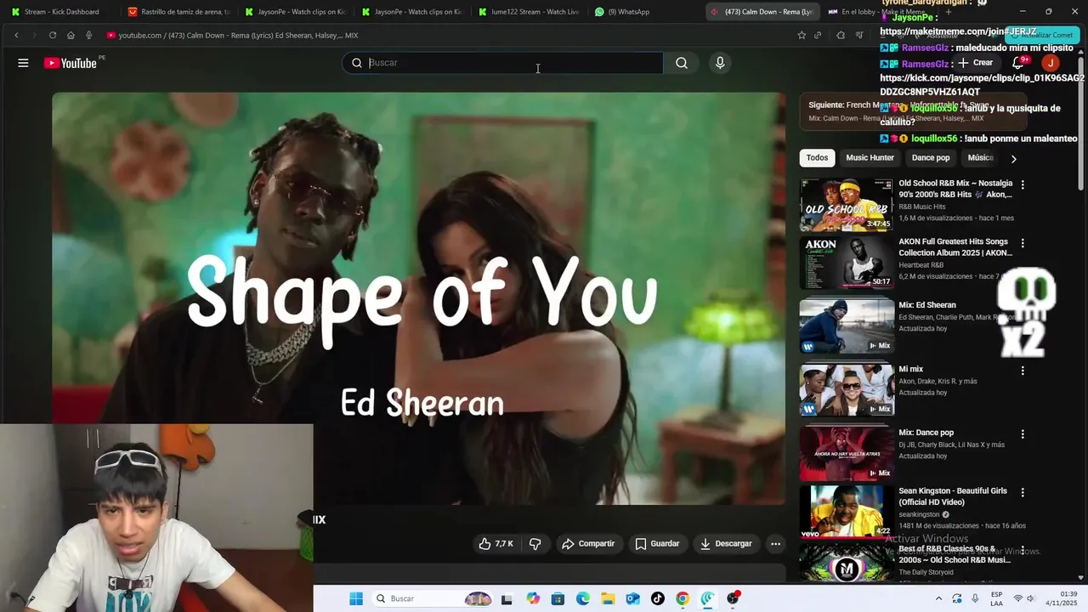
Task: Open Windows Start menu
Action: click(x=356, y=598)
